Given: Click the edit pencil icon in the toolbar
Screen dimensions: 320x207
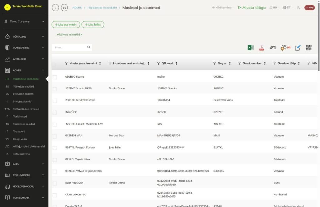Looking at the screenshot, I should [x=297, y=48].
